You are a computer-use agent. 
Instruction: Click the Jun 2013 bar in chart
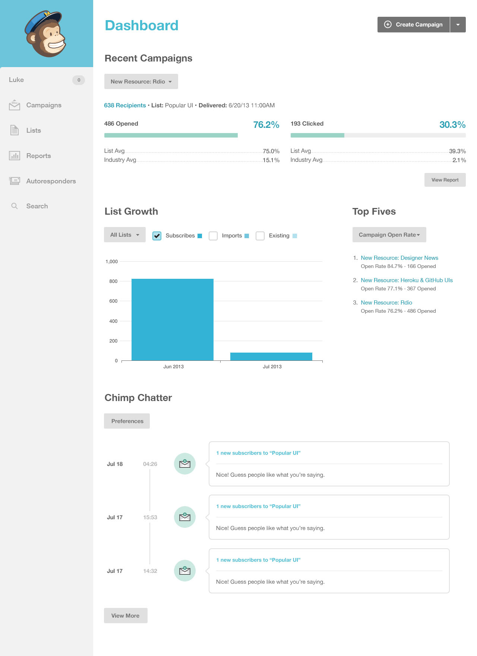coord(173,319)
